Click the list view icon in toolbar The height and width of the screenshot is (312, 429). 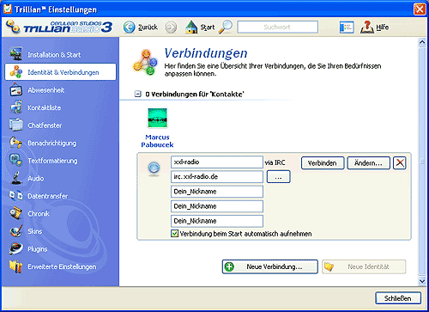point(347,28)
